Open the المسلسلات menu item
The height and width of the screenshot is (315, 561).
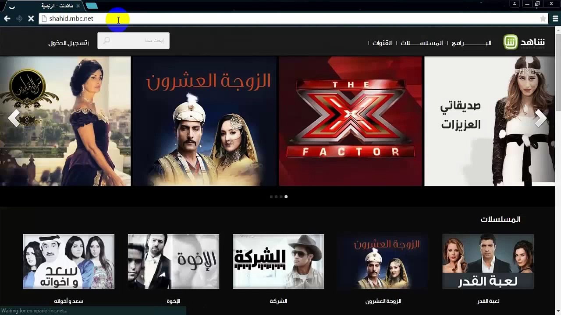click(x=422, y=43)
